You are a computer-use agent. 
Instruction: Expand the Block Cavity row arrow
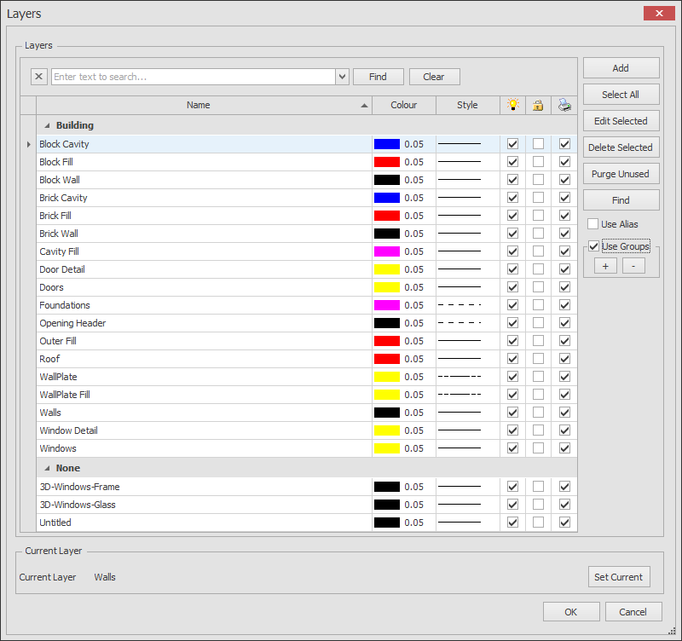[28, 144]
